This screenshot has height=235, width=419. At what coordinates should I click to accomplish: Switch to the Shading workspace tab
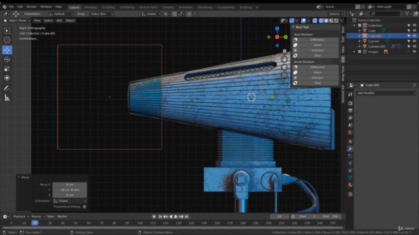click(168, 7)
